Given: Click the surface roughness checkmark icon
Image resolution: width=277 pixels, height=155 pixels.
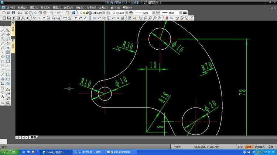Looking at the screenshot, I should click(x=85, y=18).
